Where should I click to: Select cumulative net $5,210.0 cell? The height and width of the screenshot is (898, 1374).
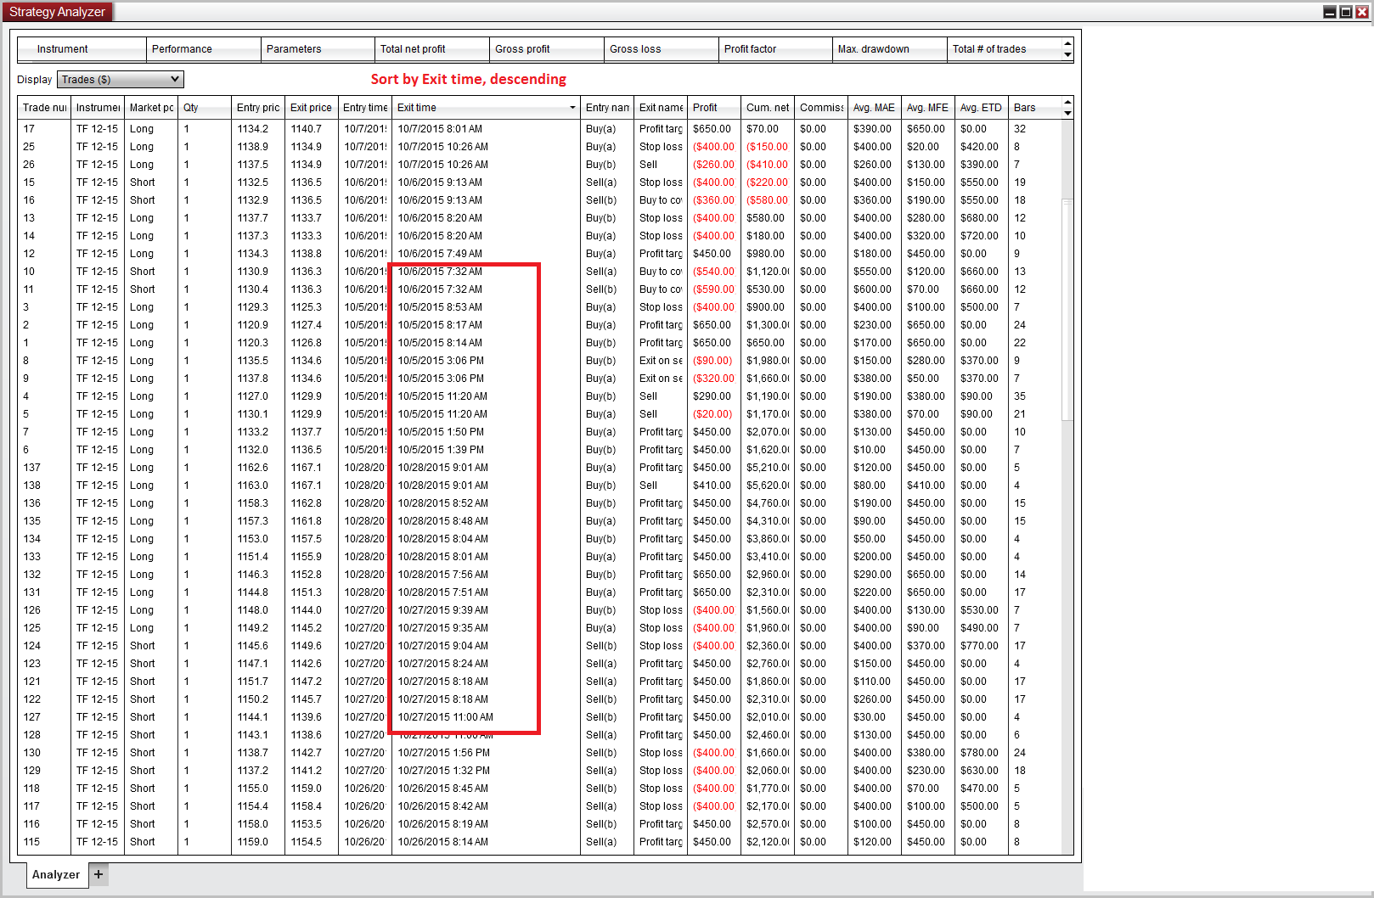768,468
